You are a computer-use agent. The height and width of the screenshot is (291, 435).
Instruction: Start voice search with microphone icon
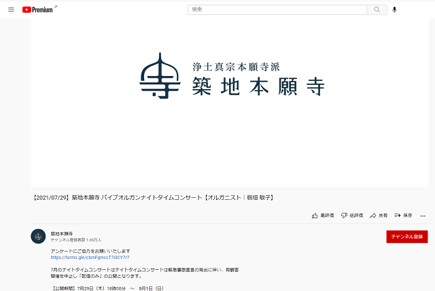pyautogui.click(x=394, y=10)
